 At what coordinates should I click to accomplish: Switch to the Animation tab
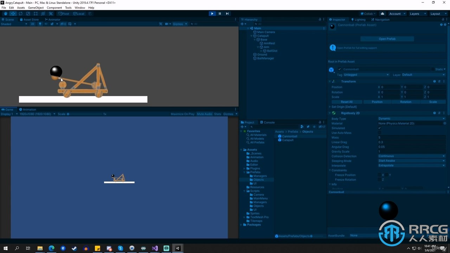(x=28, y=109)
